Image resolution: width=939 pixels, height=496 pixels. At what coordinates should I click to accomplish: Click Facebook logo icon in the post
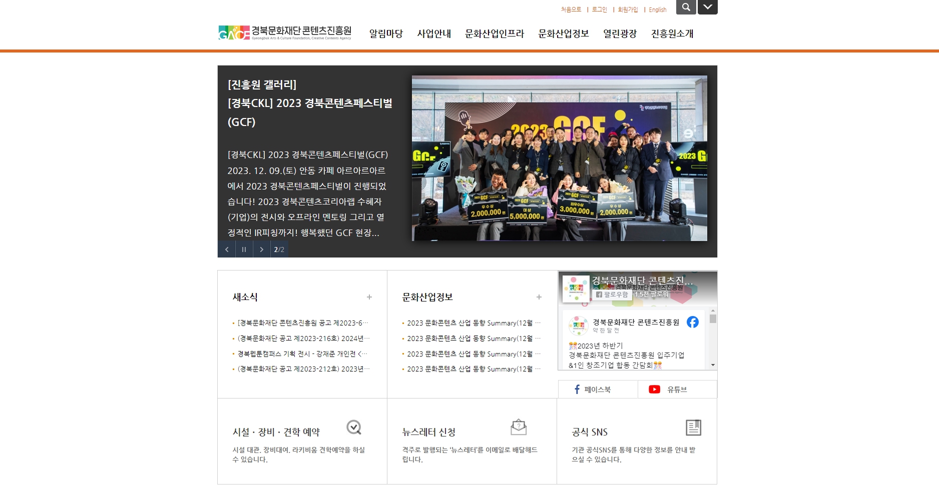coord(693,322)
